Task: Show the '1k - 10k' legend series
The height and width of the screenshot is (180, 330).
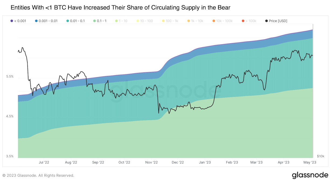Action: (x=195, y=21)
